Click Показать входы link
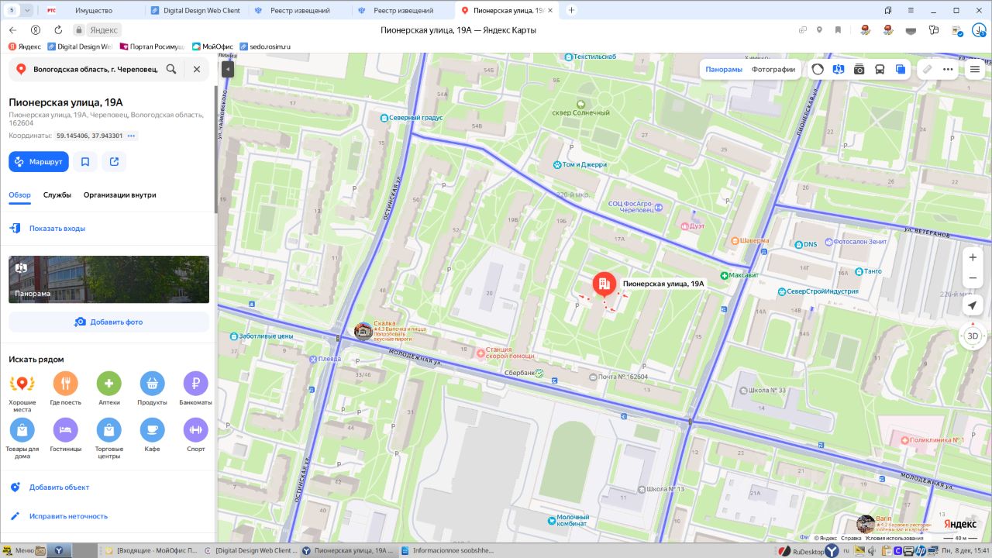The image size is (992, 558). 57,229
